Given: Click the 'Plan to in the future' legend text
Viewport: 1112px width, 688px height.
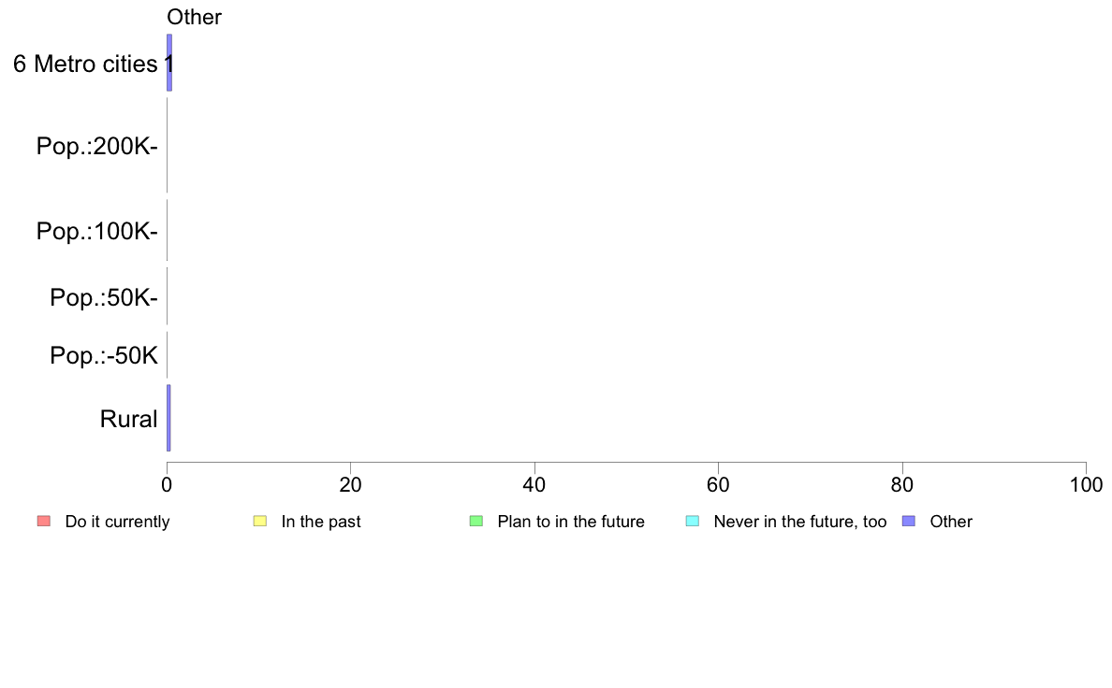Looking at the screenshot, I should pos(571,522).
